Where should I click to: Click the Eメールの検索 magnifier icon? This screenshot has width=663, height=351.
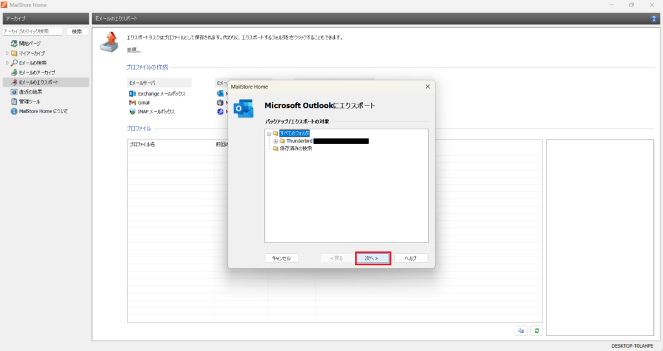[14, 63]
